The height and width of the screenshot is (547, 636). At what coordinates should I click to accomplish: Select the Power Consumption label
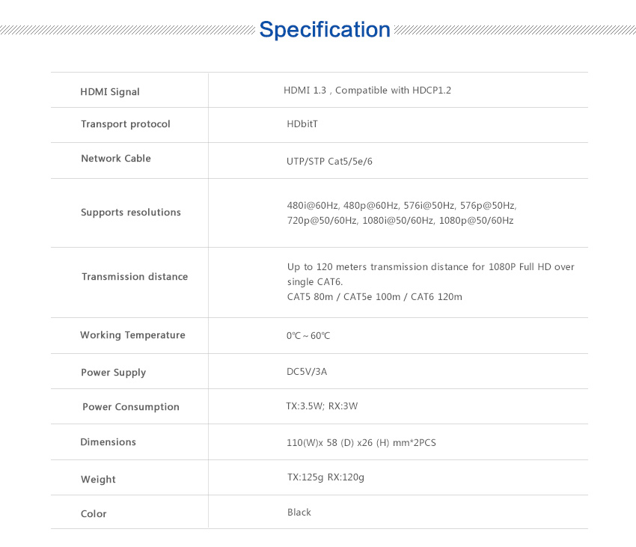[131, 407]
